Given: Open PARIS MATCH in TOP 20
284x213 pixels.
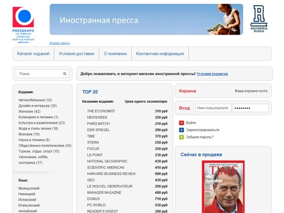Looking at the screenshot, I should (x=98, y=124).
